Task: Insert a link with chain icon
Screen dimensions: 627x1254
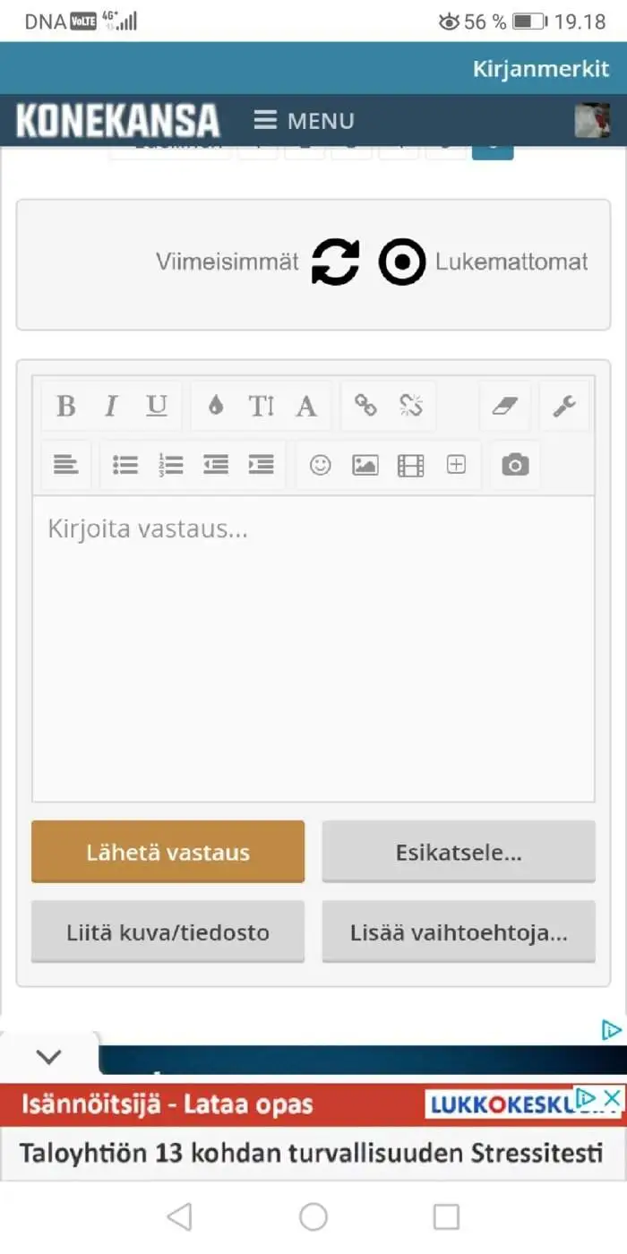Action: (365, 407)
